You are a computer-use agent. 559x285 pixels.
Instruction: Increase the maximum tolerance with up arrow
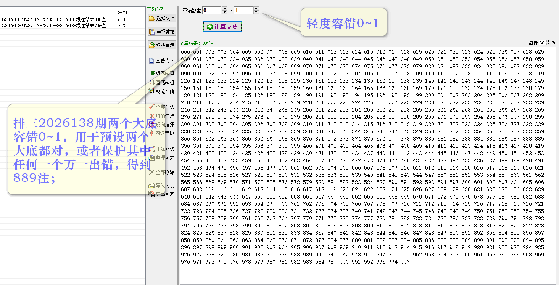coord(256,9)
